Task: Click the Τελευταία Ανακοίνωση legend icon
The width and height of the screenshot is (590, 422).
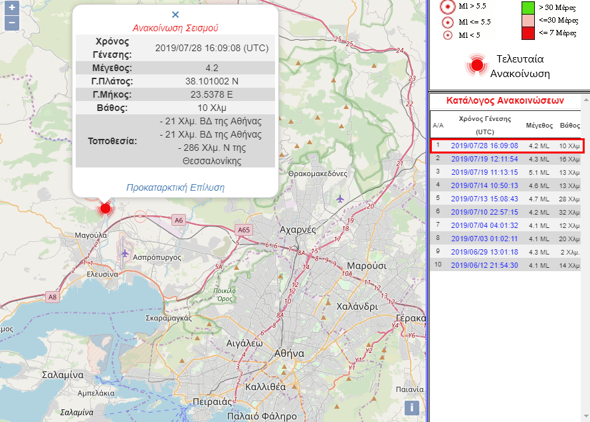Action: pos(476,65)
